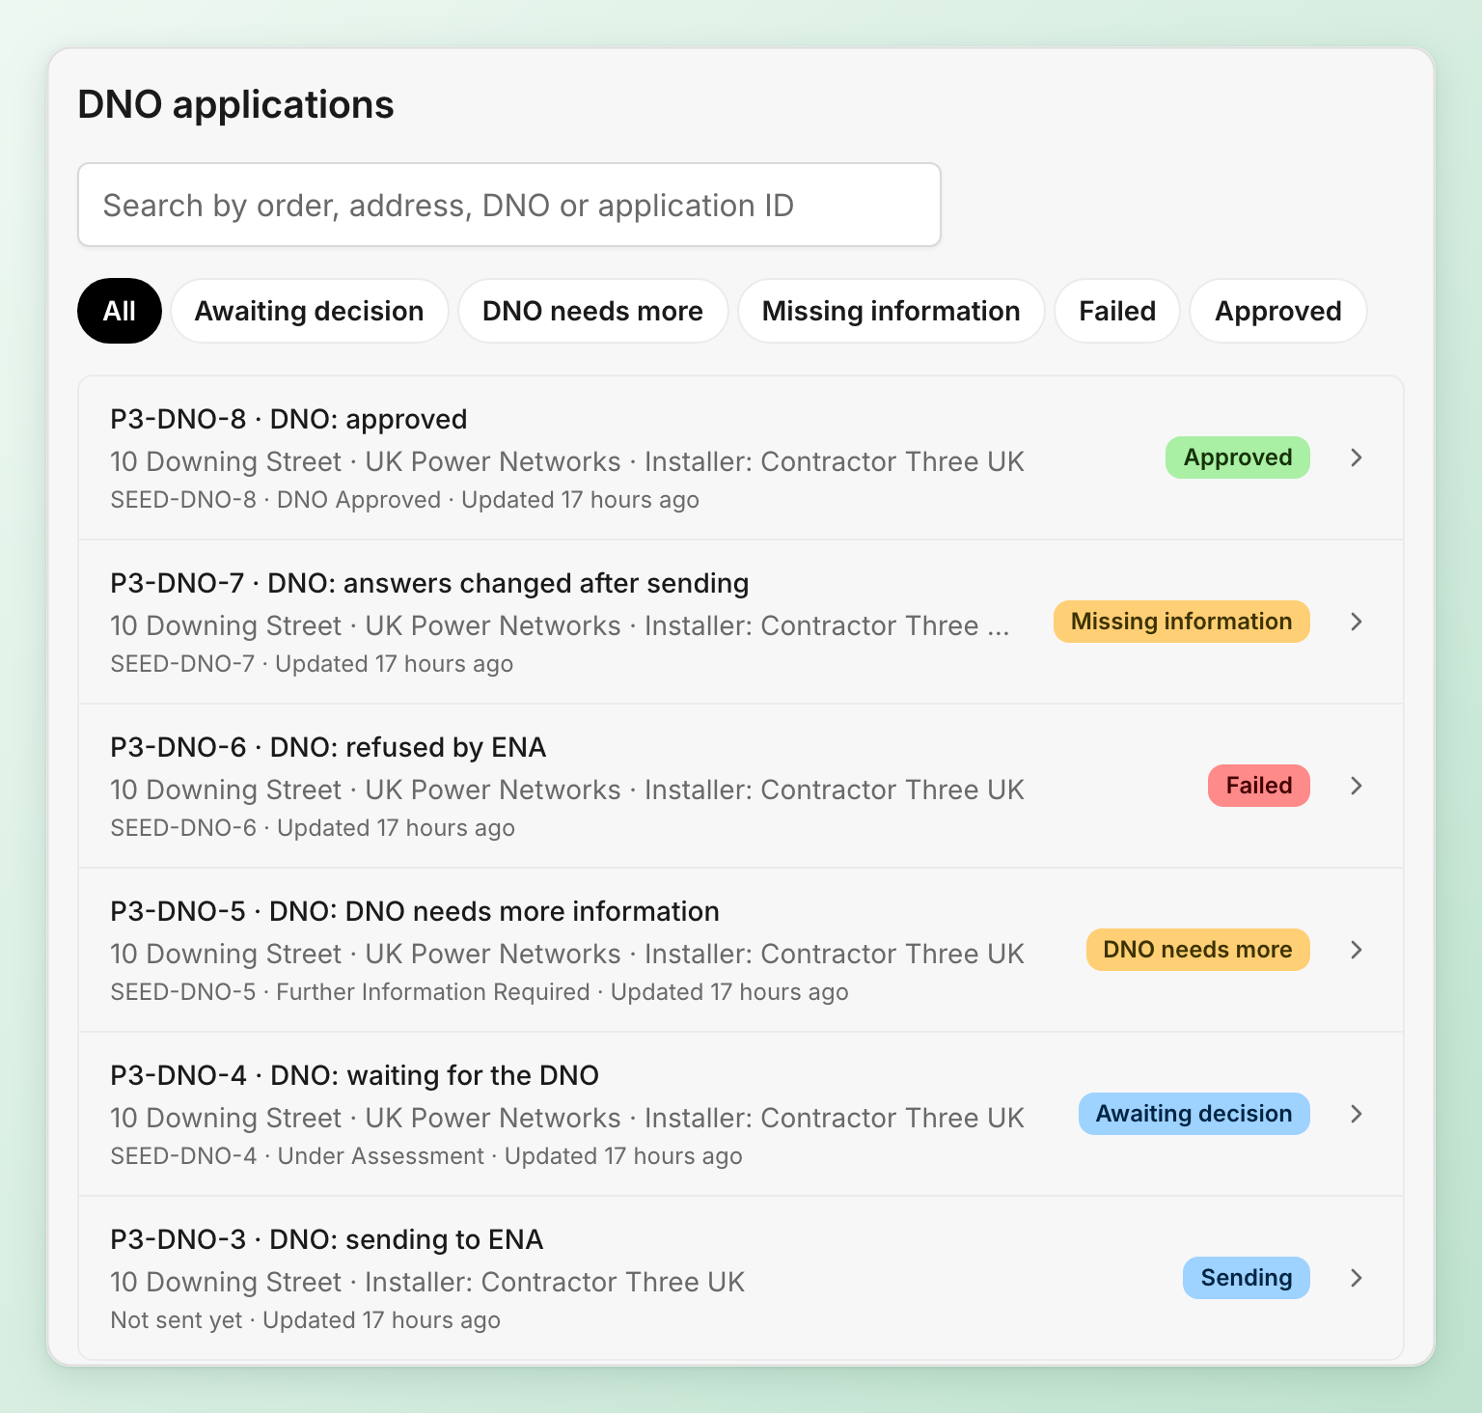Open the P3-DNO-6 row chevron arrow

coord(1357,786)
